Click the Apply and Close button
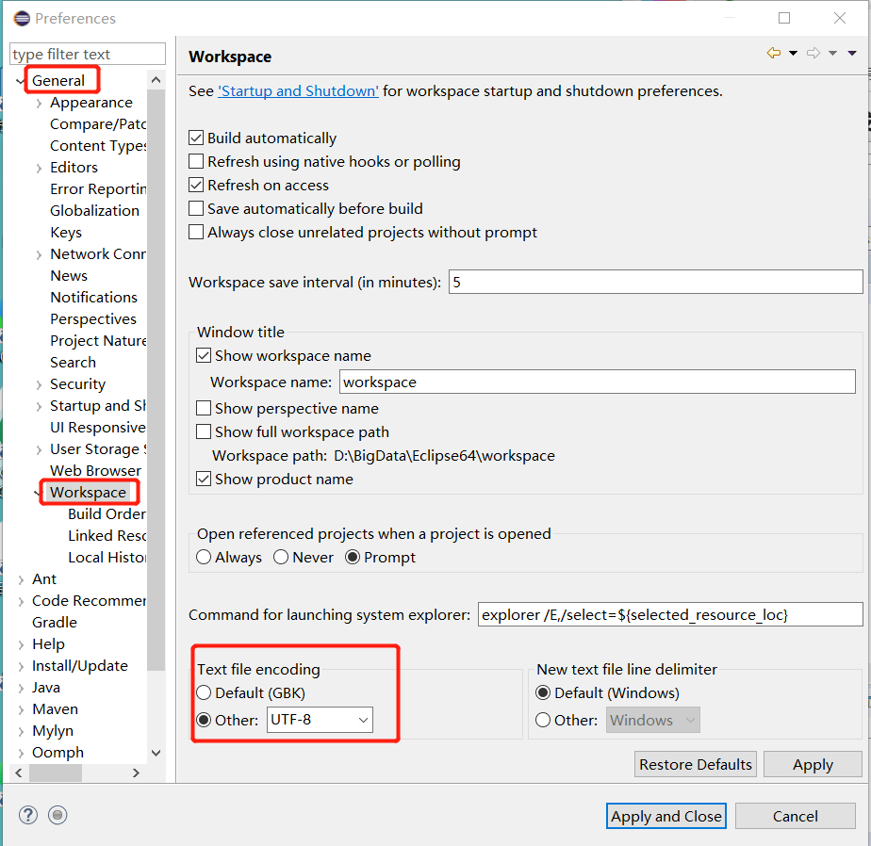871x846 pixels. point(666,816)
